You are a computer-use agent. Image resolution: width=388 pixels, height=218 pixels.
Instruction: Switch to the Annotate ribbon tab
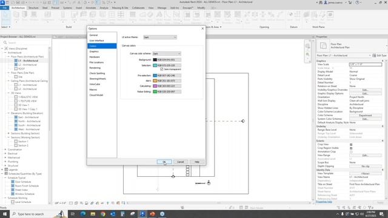(90, 8)
